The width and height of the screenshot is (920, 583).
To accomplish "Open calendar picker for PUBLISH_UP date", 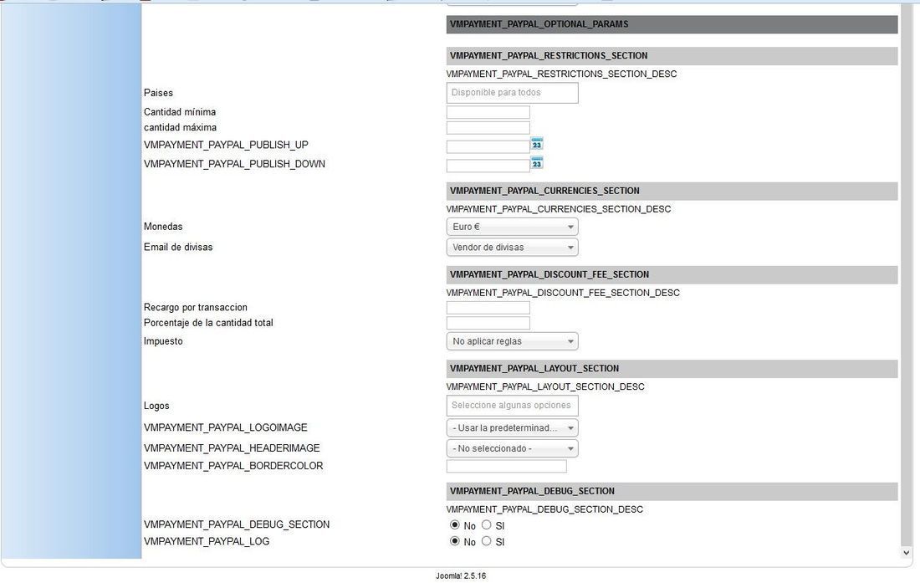I will click(x=537, y=144).
